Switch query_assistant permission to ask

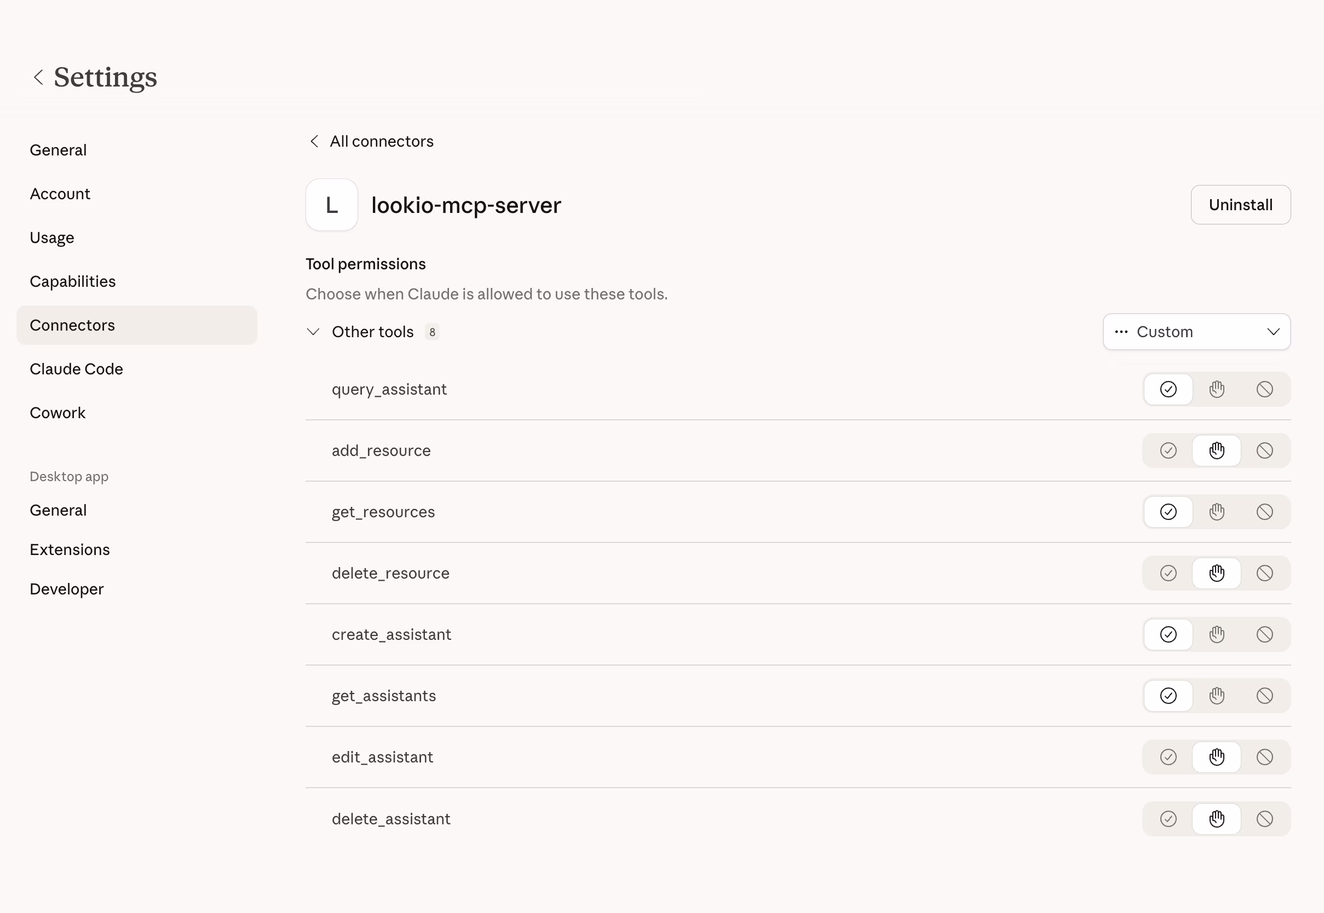tap(1217, 389)
